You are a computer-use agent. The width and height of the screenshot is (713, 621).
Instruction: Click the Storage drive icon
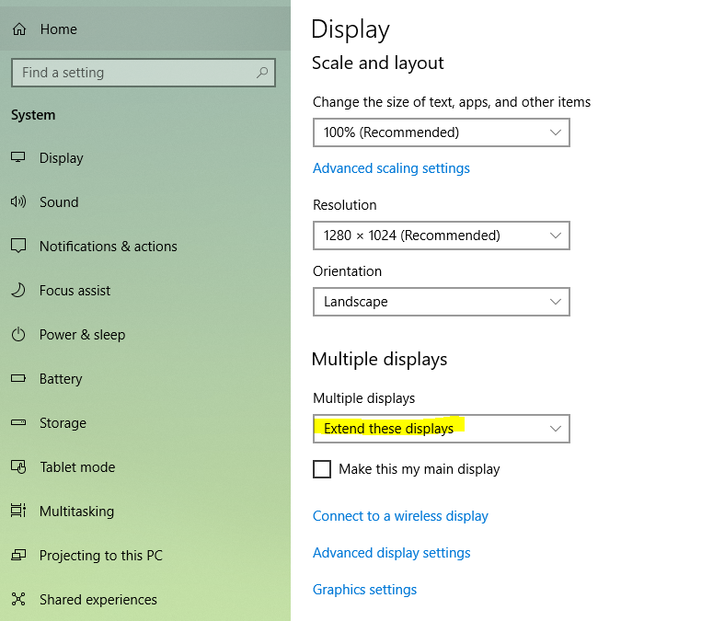click(x=18, y=423)
